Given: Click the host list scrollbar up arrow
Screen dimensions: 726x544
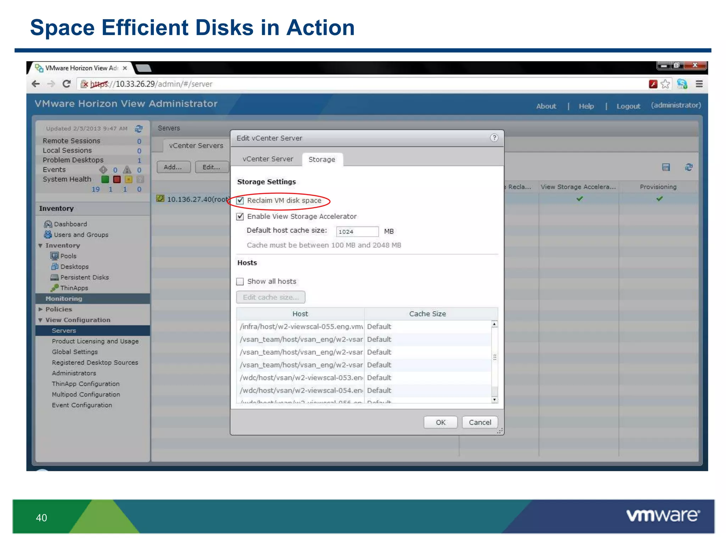Looking at the screenshot, I should (x=494, y=324).
